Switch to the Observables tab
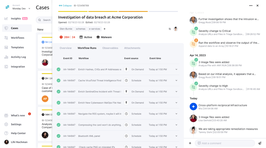 point(110,48)
